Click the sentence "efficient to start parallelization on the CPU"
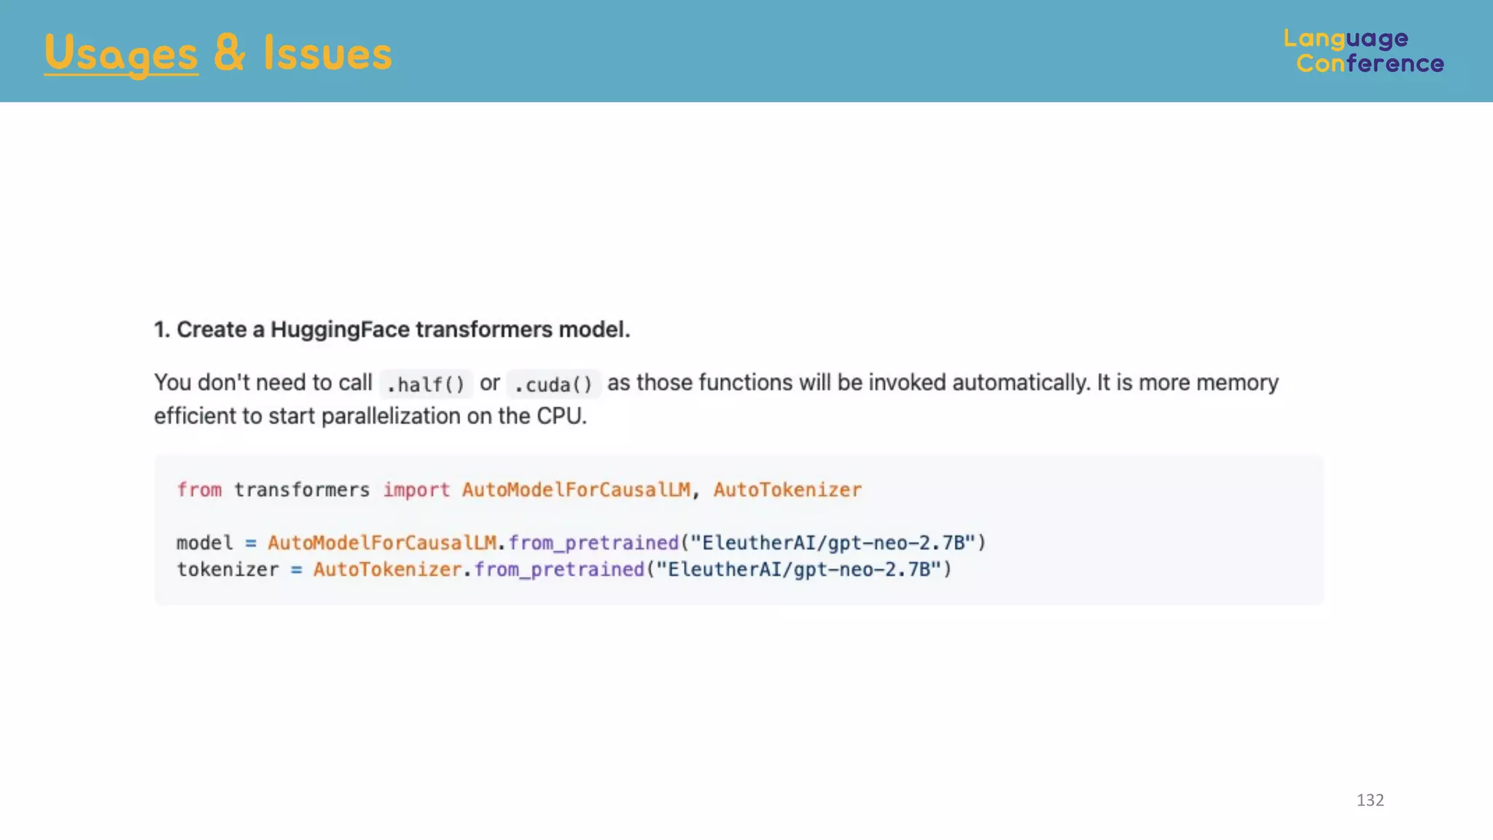 pyautogui.click(x=370, y=416)
